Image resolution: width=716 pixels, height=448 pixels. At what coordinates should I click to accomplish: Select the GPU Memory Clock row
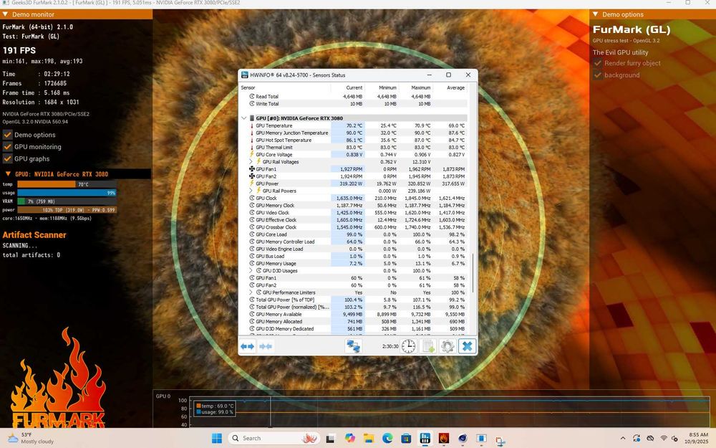[354, 205]
